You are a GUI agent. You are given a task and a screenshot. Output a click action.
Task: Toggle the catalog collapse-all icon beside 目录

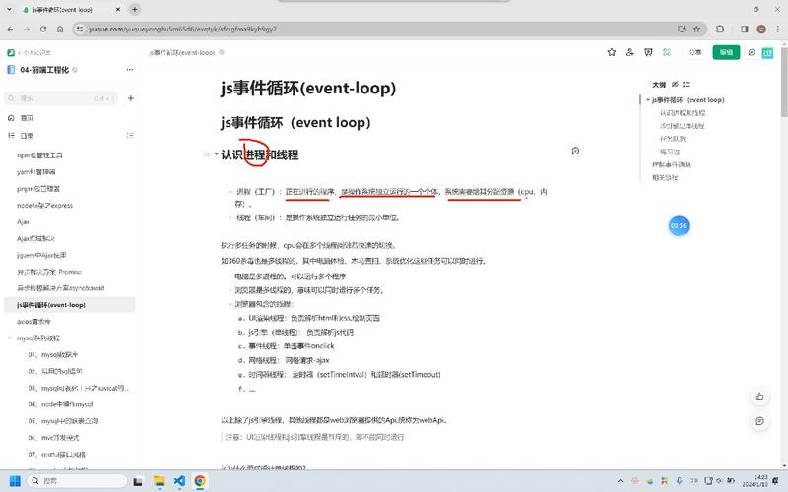tap(130, 135)
